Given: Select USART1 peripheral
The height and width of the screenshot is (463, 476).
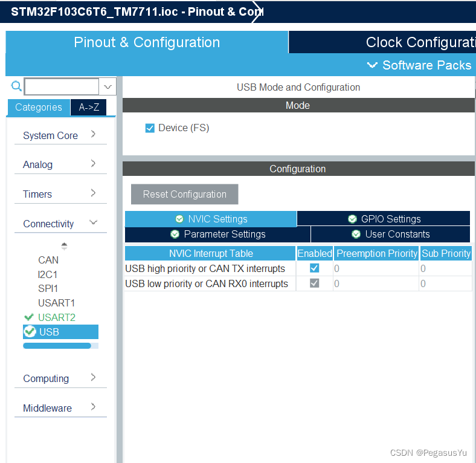Looking at the screenshot, I should (56, 303).
